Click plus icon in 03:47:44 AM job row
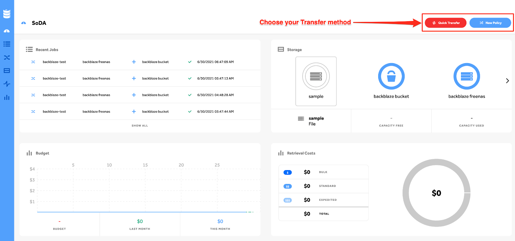Screen dimensions: 515x241 point(134,111)
